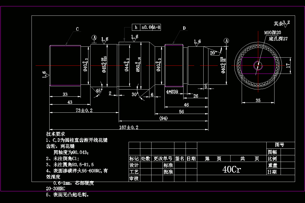Click the 同轴度为Ø0.043 line
305x203 pixels.
pyautogui.click(x=71, y=152)
